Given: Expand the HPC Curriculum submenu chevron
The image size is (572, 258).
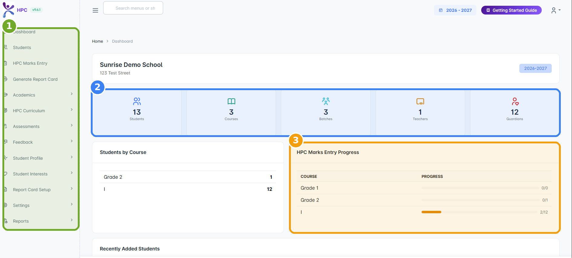Looking at the screenshot, I should (72, 109).
